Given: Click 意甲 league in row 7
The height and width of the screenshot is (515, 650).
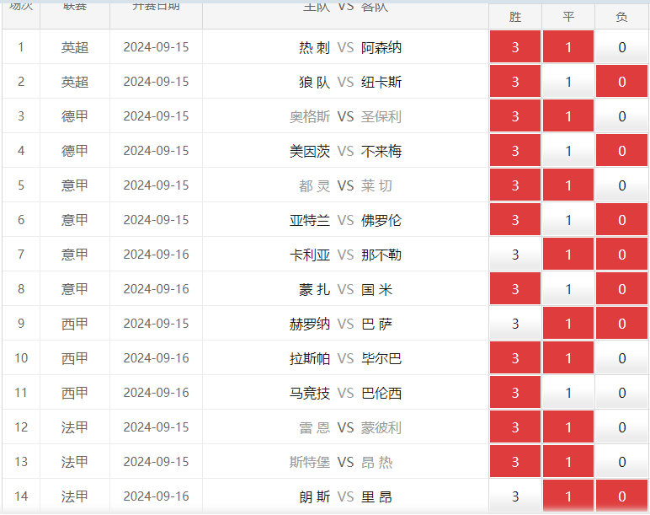Looking at the screenshot, I should click(75, 255).
